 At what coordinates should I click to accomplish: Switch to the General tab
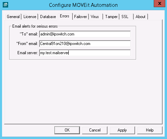tap(13, 17)
